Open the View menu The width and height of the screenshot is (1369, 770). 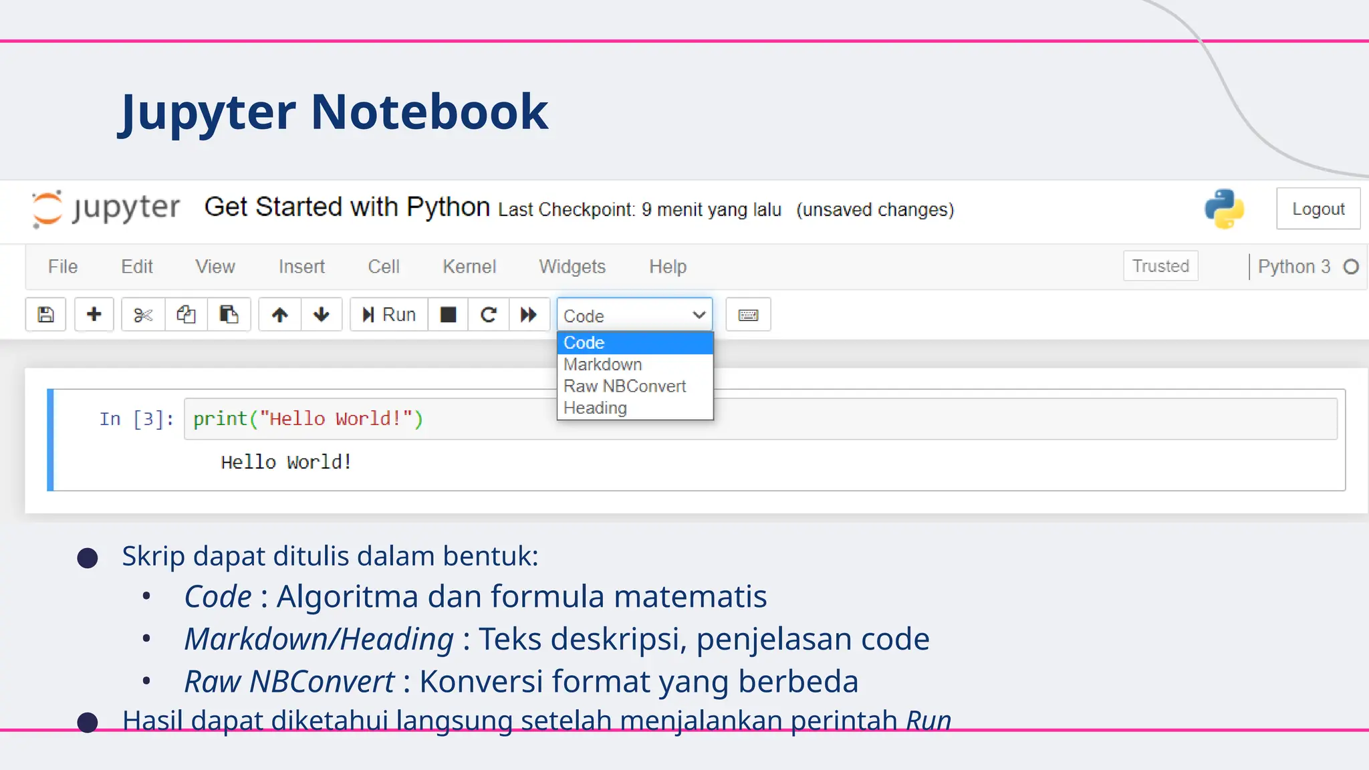point(215,267)
